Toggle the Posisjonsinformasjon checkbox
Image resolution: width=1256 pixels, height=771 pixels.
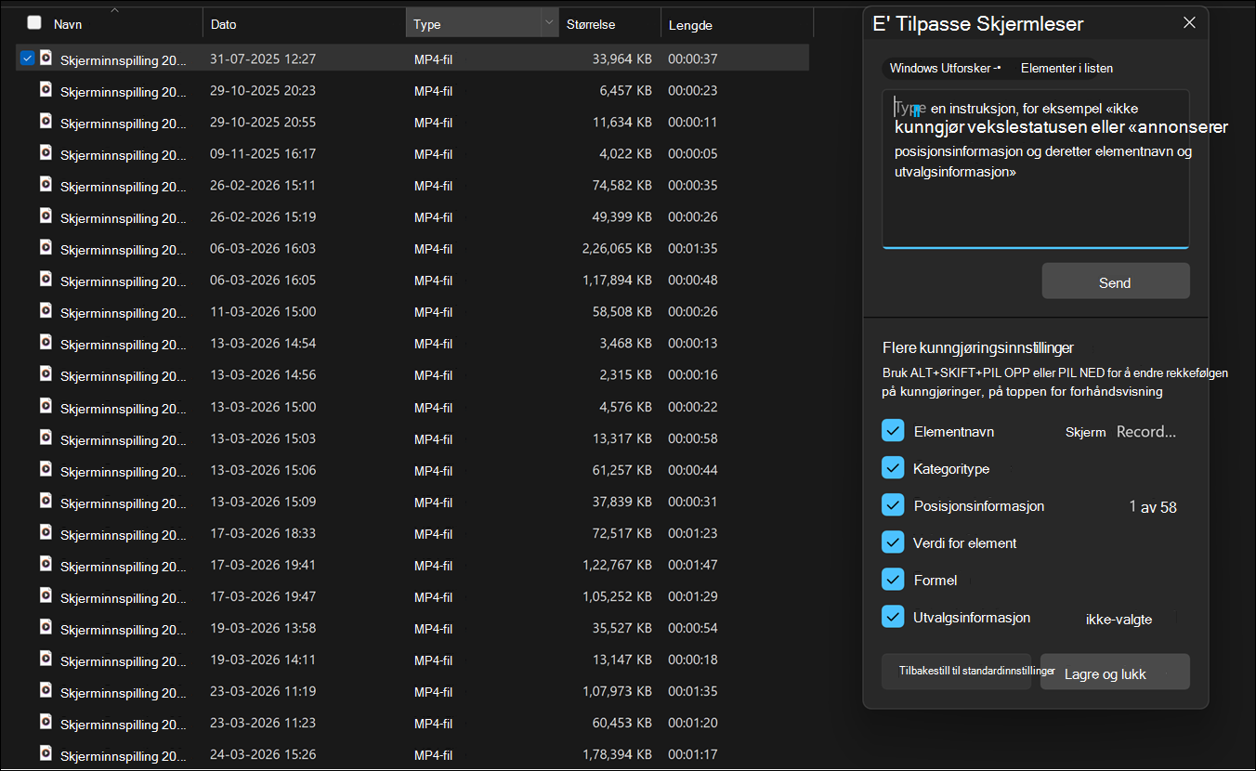(893, 505)
